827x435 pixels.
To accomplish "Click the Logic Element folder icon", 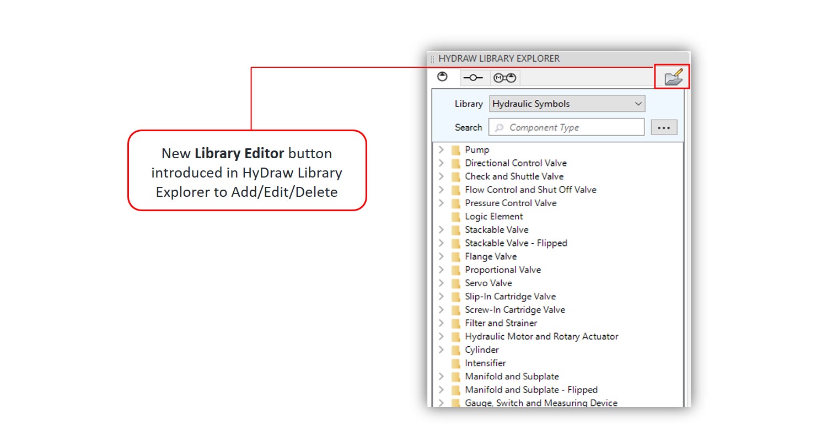I will point(455,216).
